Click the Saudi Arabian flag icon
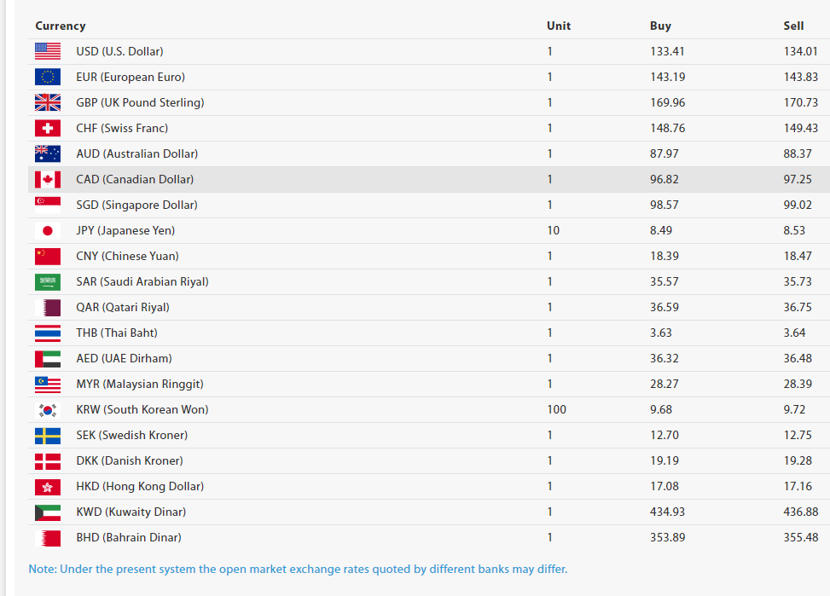This screenshot has height=596, width=830. [48, 281]
